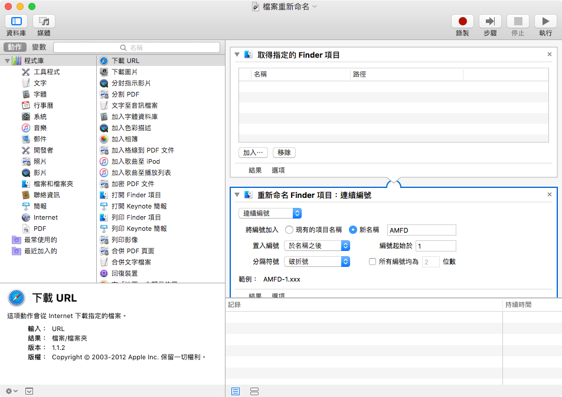Click the 步驟 step icon
This screenshot has height=397, width=562.
pyautogui.click(x=490, y=21)
